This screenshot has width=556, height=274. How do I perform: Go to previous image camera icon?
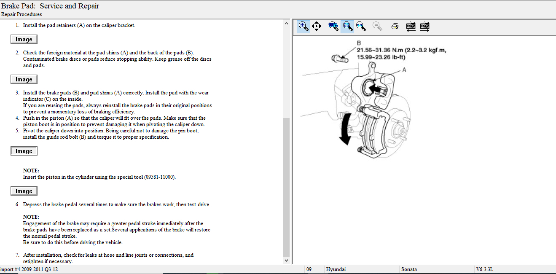coord(411,26)
